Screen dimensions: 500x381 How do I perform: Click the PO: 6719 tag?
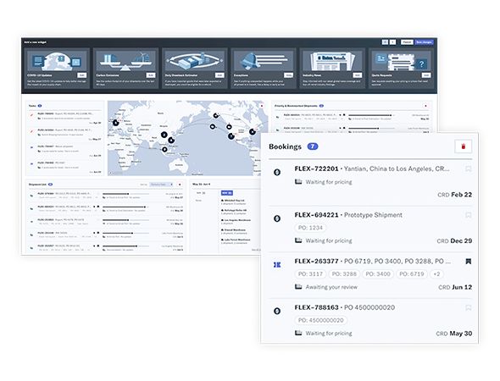tap(411, 274)
